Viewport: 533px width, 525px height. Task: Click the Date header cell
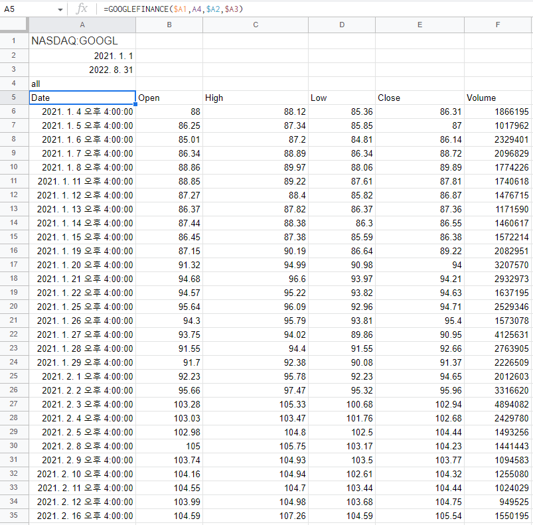click(x=82, y=98)
